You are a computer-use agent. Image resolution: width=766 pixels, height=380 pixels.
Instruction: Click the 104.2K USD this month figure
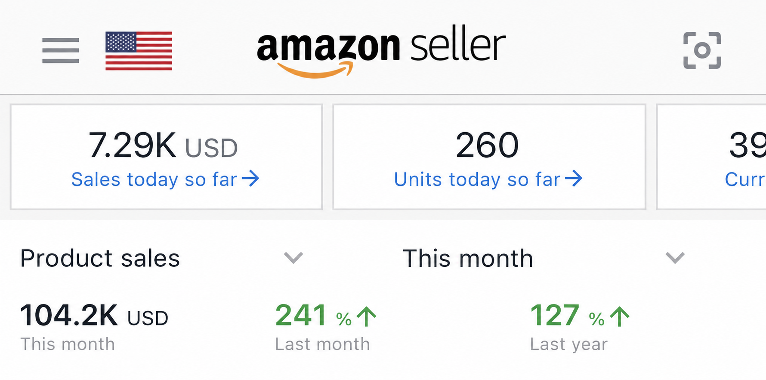click(x=94, y=316)
